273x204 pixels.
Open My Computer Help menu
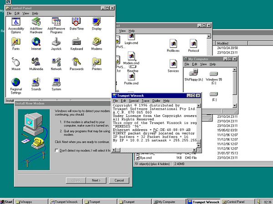[212, 65]
